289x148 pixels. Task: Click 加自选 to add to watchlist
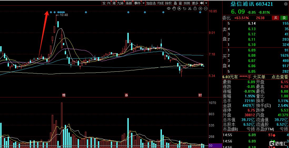(151, 3)
